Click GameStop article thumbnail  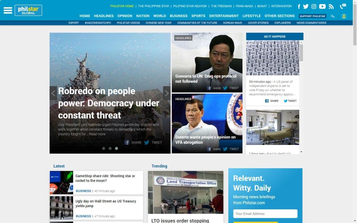(x=61, y=183)
